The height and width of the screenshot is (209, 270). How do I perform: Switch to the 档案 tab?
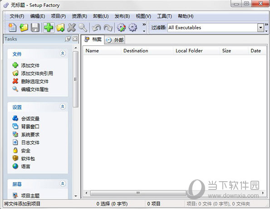[93, 40]
